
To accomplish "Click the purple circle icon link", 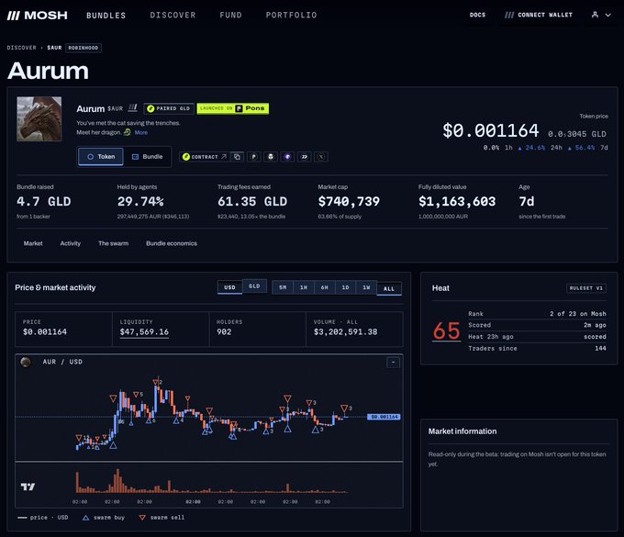I will (x=287, y=157).
